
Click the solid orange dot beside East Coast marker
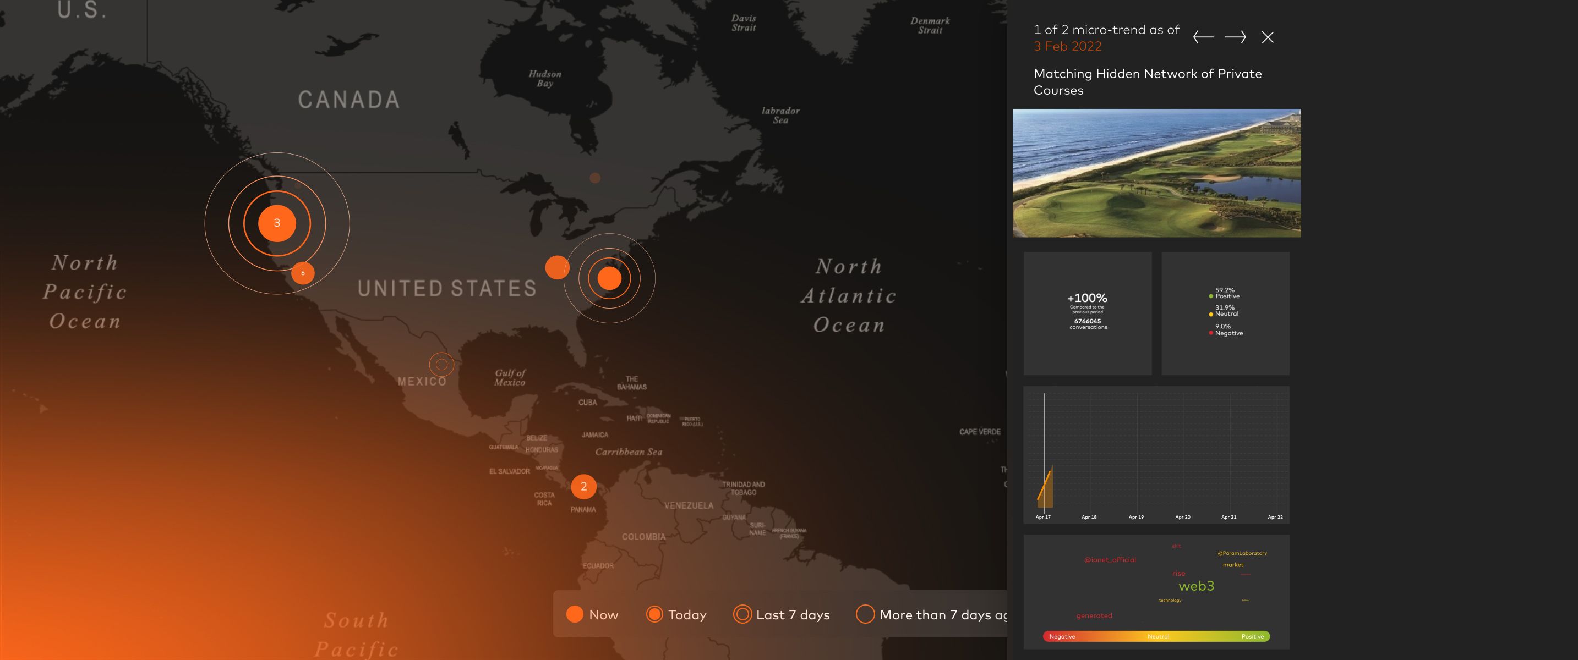[x=557, y=267]
